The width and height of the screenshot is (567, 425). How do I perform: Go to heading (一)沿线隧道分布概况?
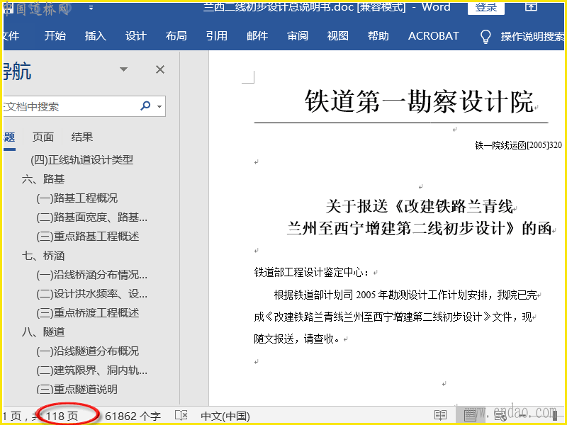click(x=88, y=351)
